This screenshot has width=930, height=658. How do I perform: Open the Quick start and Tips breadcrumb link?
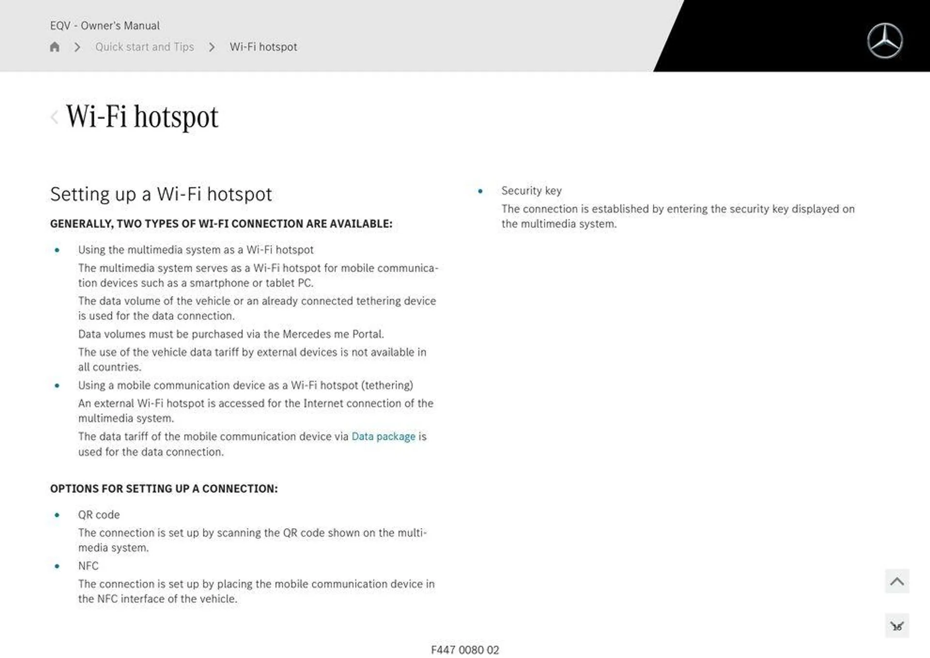click(144, 47)
